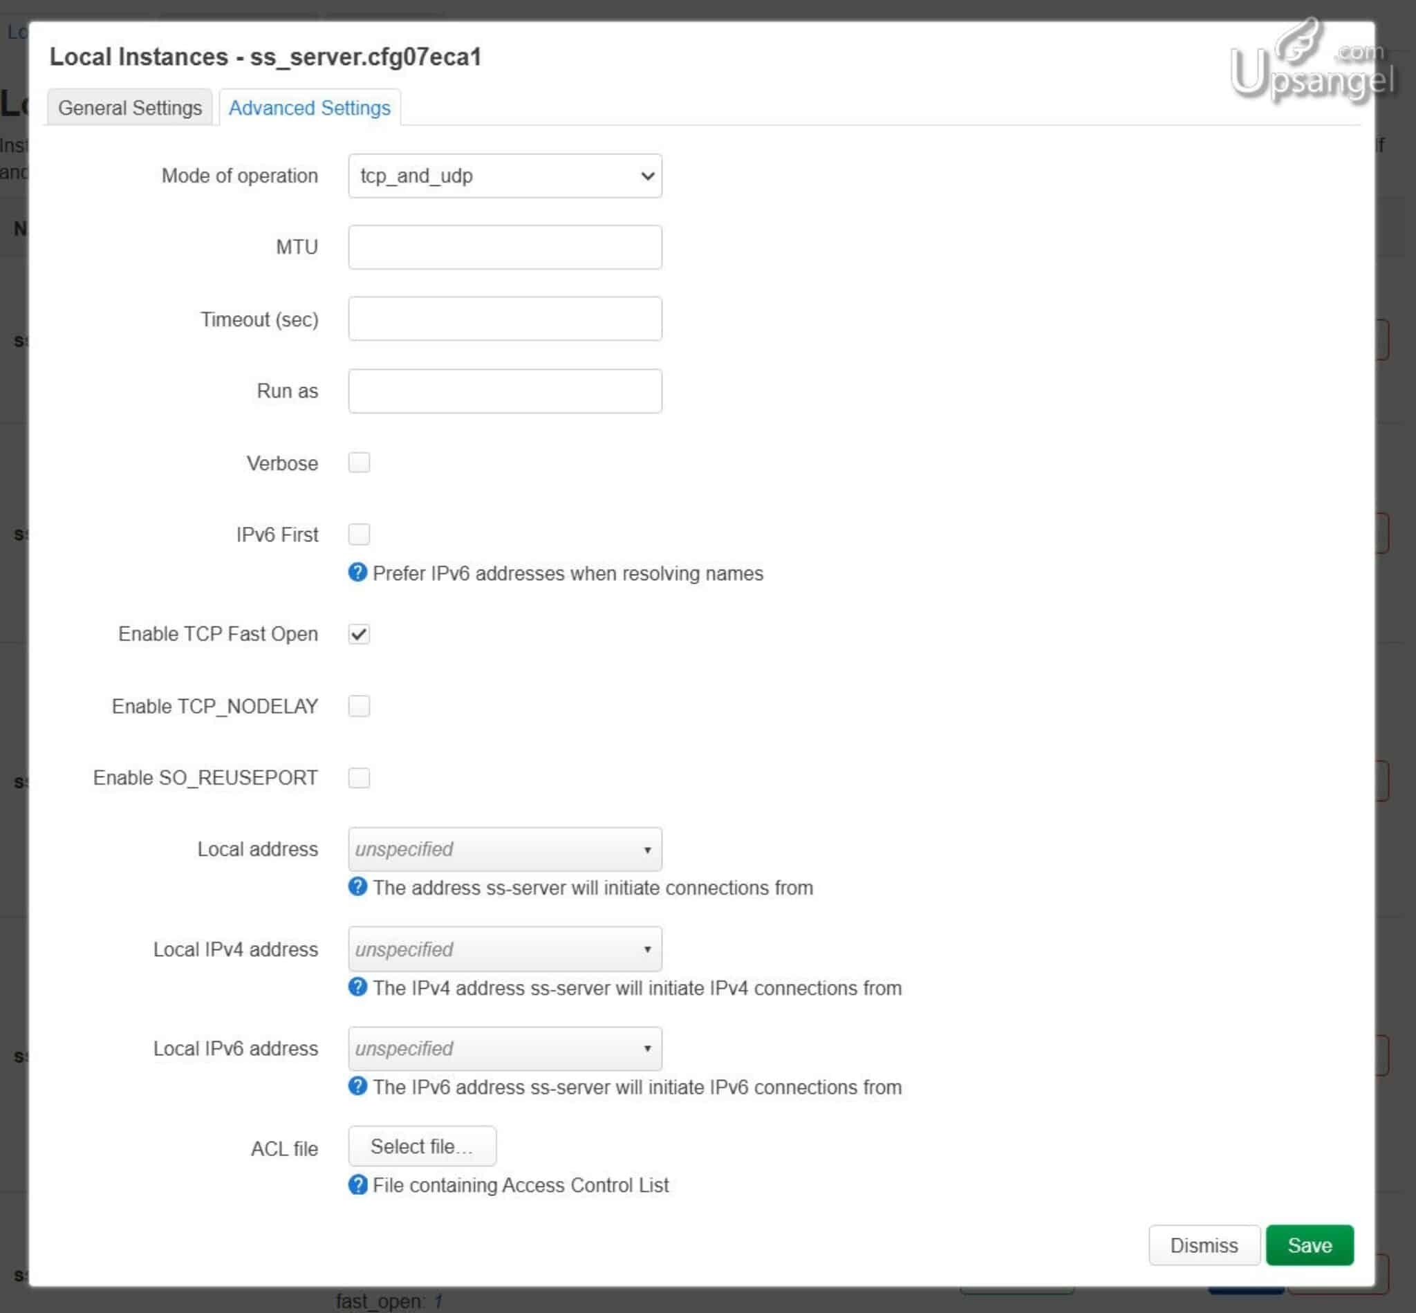The image size is (1416, 1313).
Task: Dismiss the settings dialog
Action: coord(1204,1245)
